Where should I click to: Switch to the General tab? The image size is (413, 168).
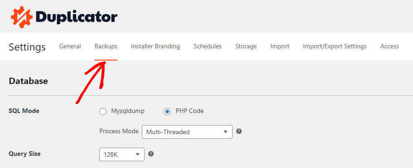[70, 47]
